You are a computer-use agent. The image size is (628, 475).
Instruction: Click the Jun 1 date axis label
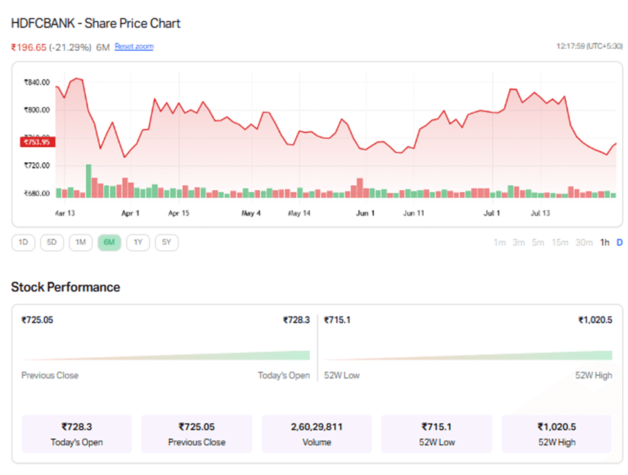click(365, 213)
